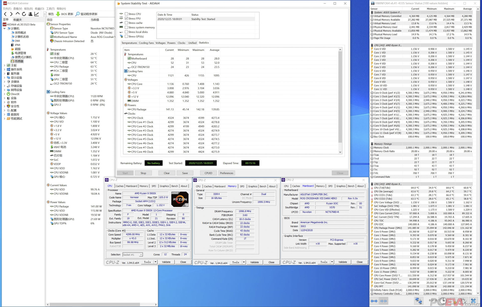Click the driver update magnifier icon
482x307 pixels.
(78, 14)
